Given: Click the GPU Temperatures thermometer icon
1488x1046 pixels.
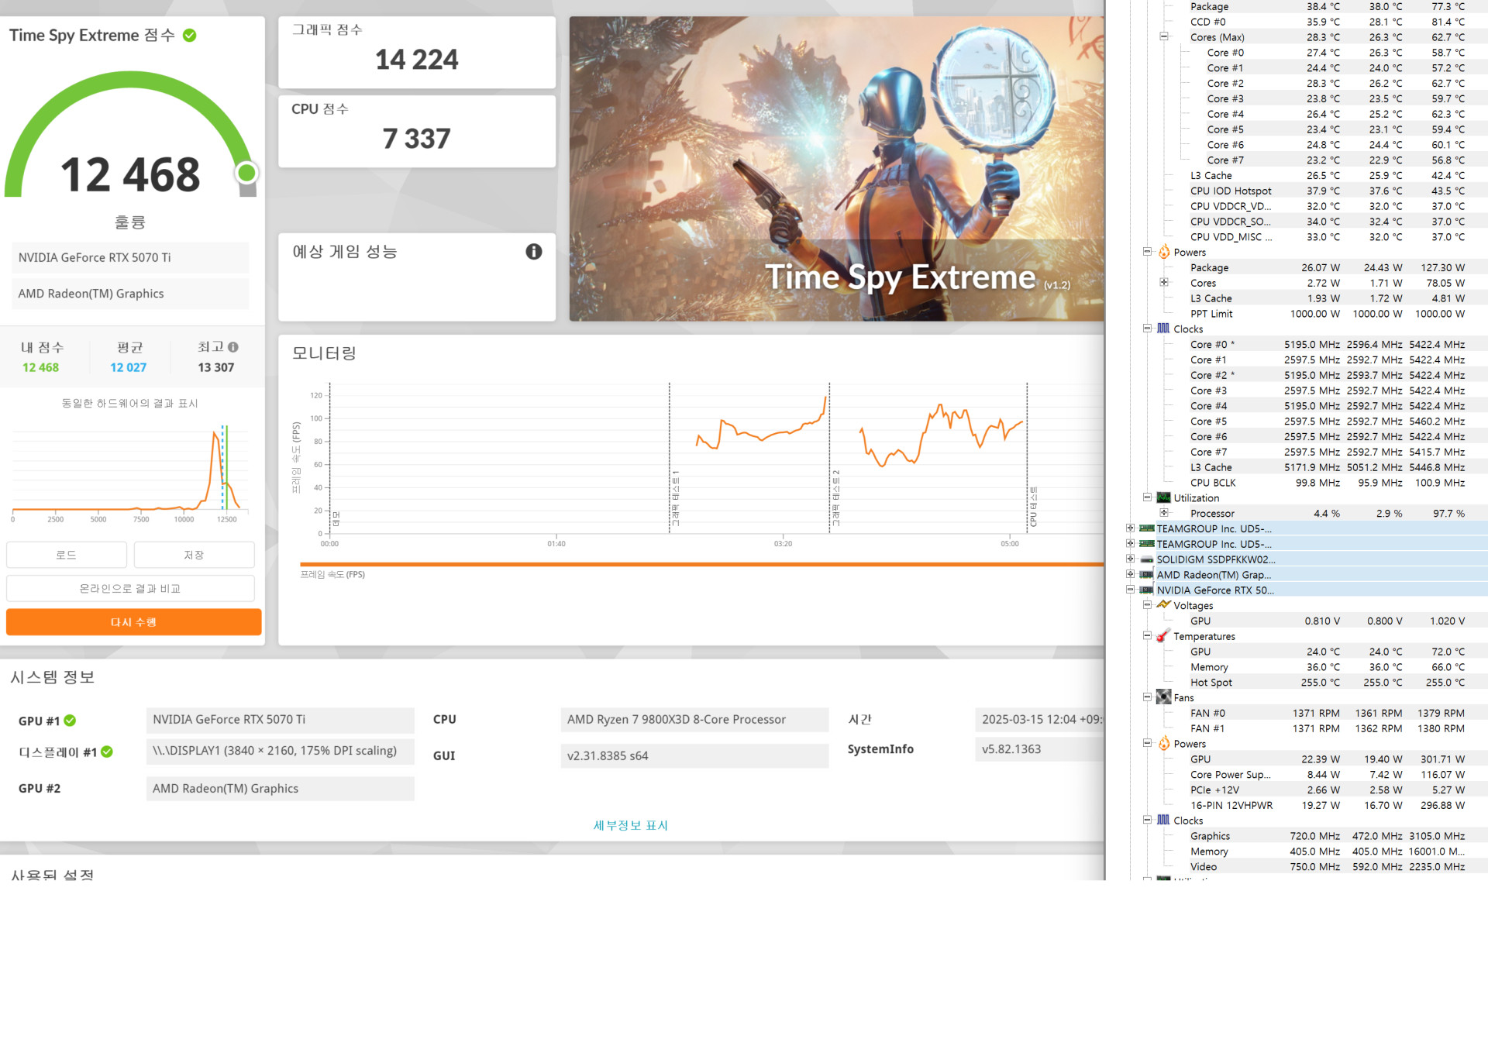Looking at the screenshot, I should (x=1163, y=636).
